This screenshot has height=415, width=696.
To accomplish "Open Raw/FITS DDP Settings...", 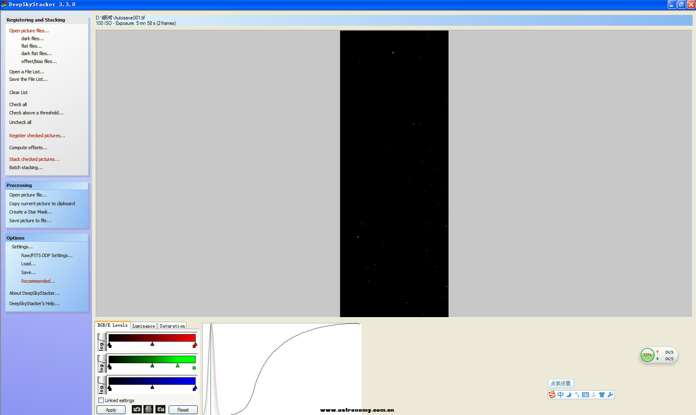I will point(47,255).
